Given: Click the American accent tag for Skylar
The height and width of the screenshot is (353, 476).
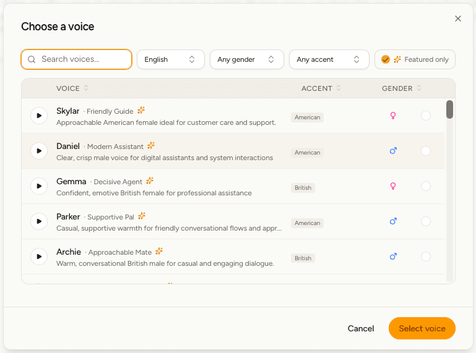Looking at the screenshot, I should pyautogui.click(x=307, y=117).
